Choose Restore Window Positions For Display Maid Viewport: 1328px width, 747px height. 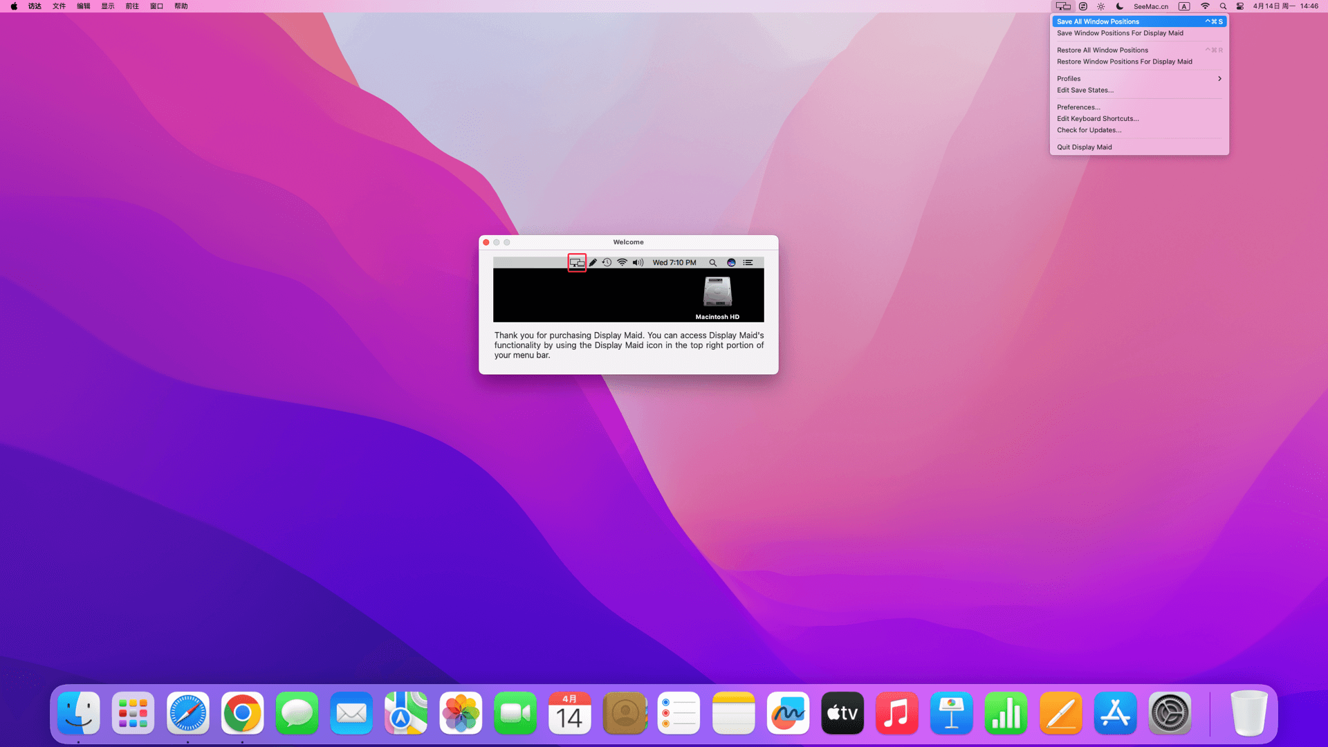coord(1124,62)
